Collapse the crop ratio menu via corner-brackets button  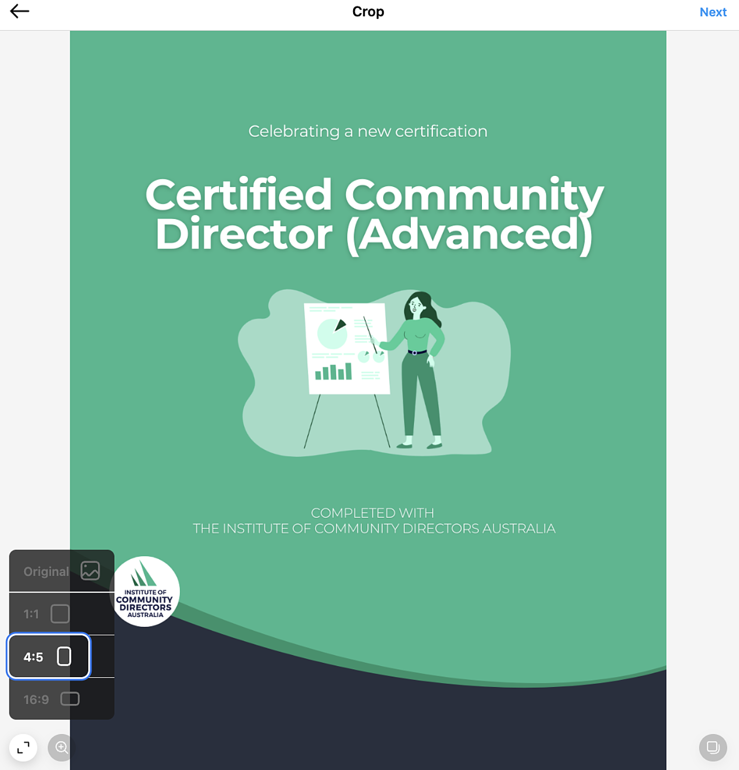[x=23, y=748]
